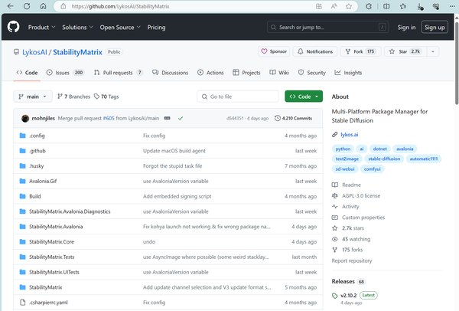Click the green commit status checkmark
Image resolution: width=459 pixels, height=311 pixels.
click(x=181, y=118)
